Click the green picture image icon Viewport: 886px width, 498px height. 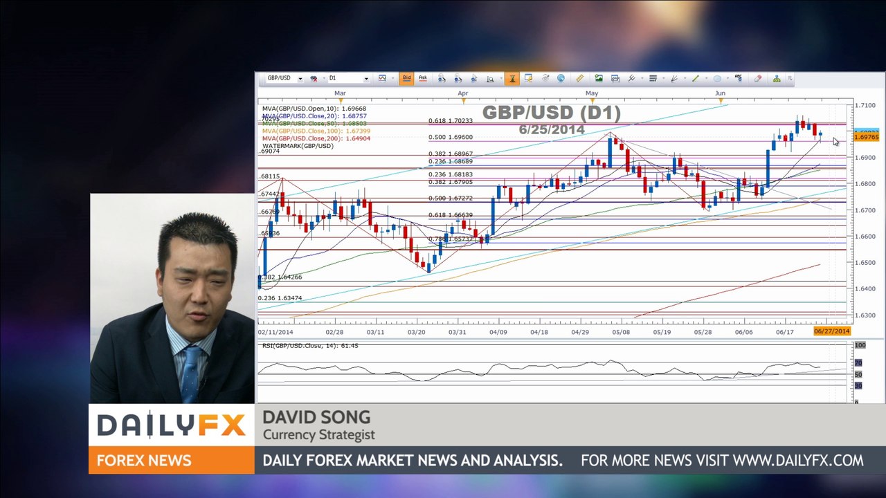(599, 78)
